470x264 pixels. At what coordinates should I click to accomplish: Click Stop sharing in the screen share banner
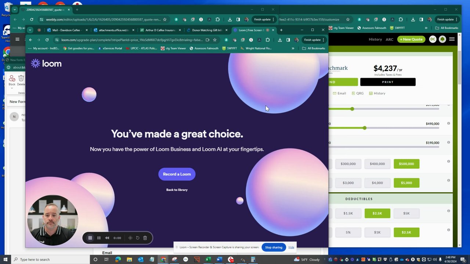click(x=274, y=247)
